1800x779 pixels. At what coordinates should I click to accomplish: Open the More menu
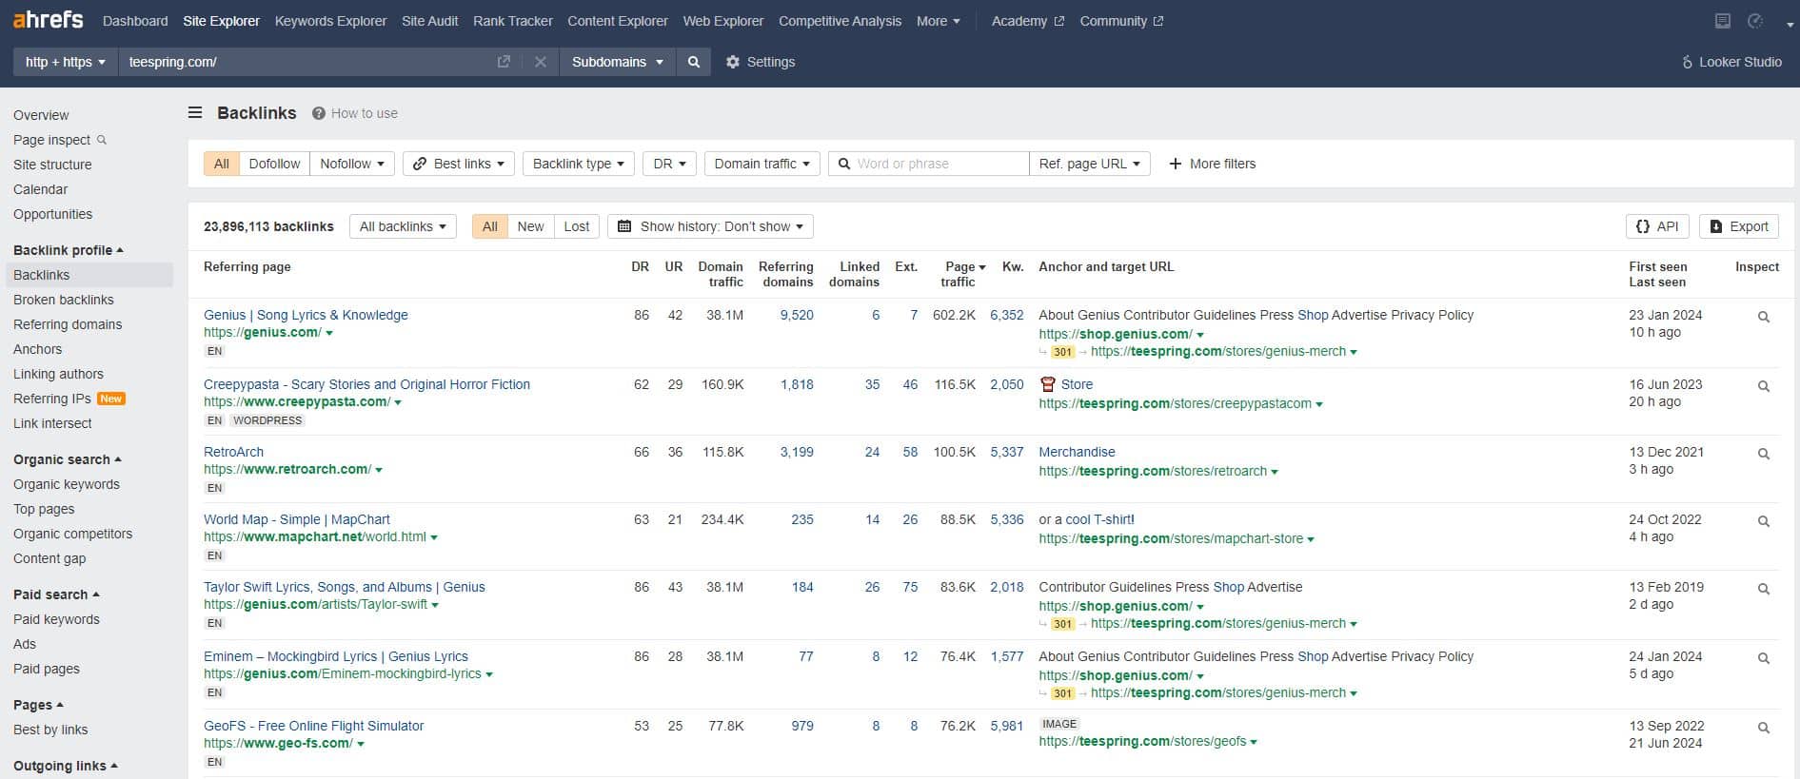939,21
